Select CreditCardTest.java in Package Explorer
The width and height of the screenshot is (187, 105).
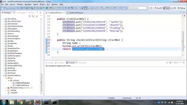click(22, 83)
